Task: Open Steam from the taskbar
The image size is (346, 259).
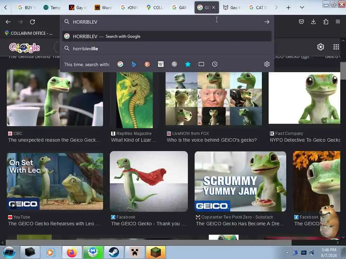Action: (x=114, y=252)
